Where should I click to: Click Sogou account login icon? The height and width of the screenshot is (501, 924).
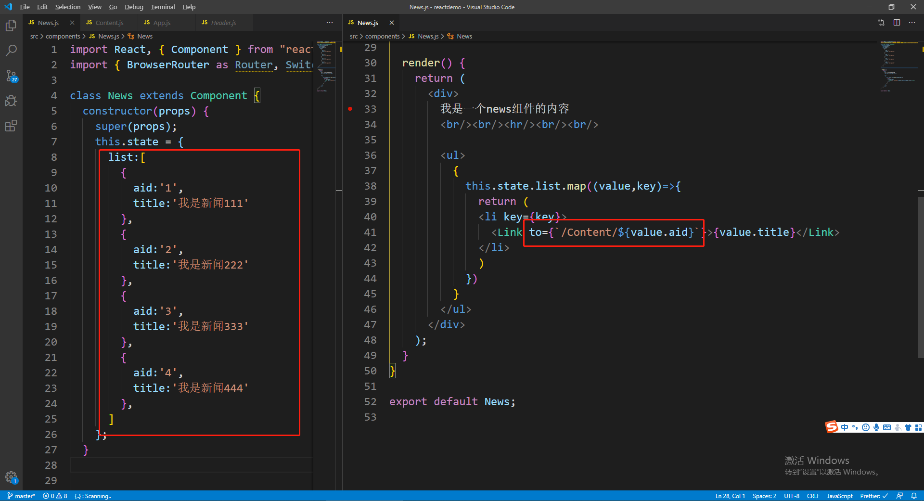[898, 427]
